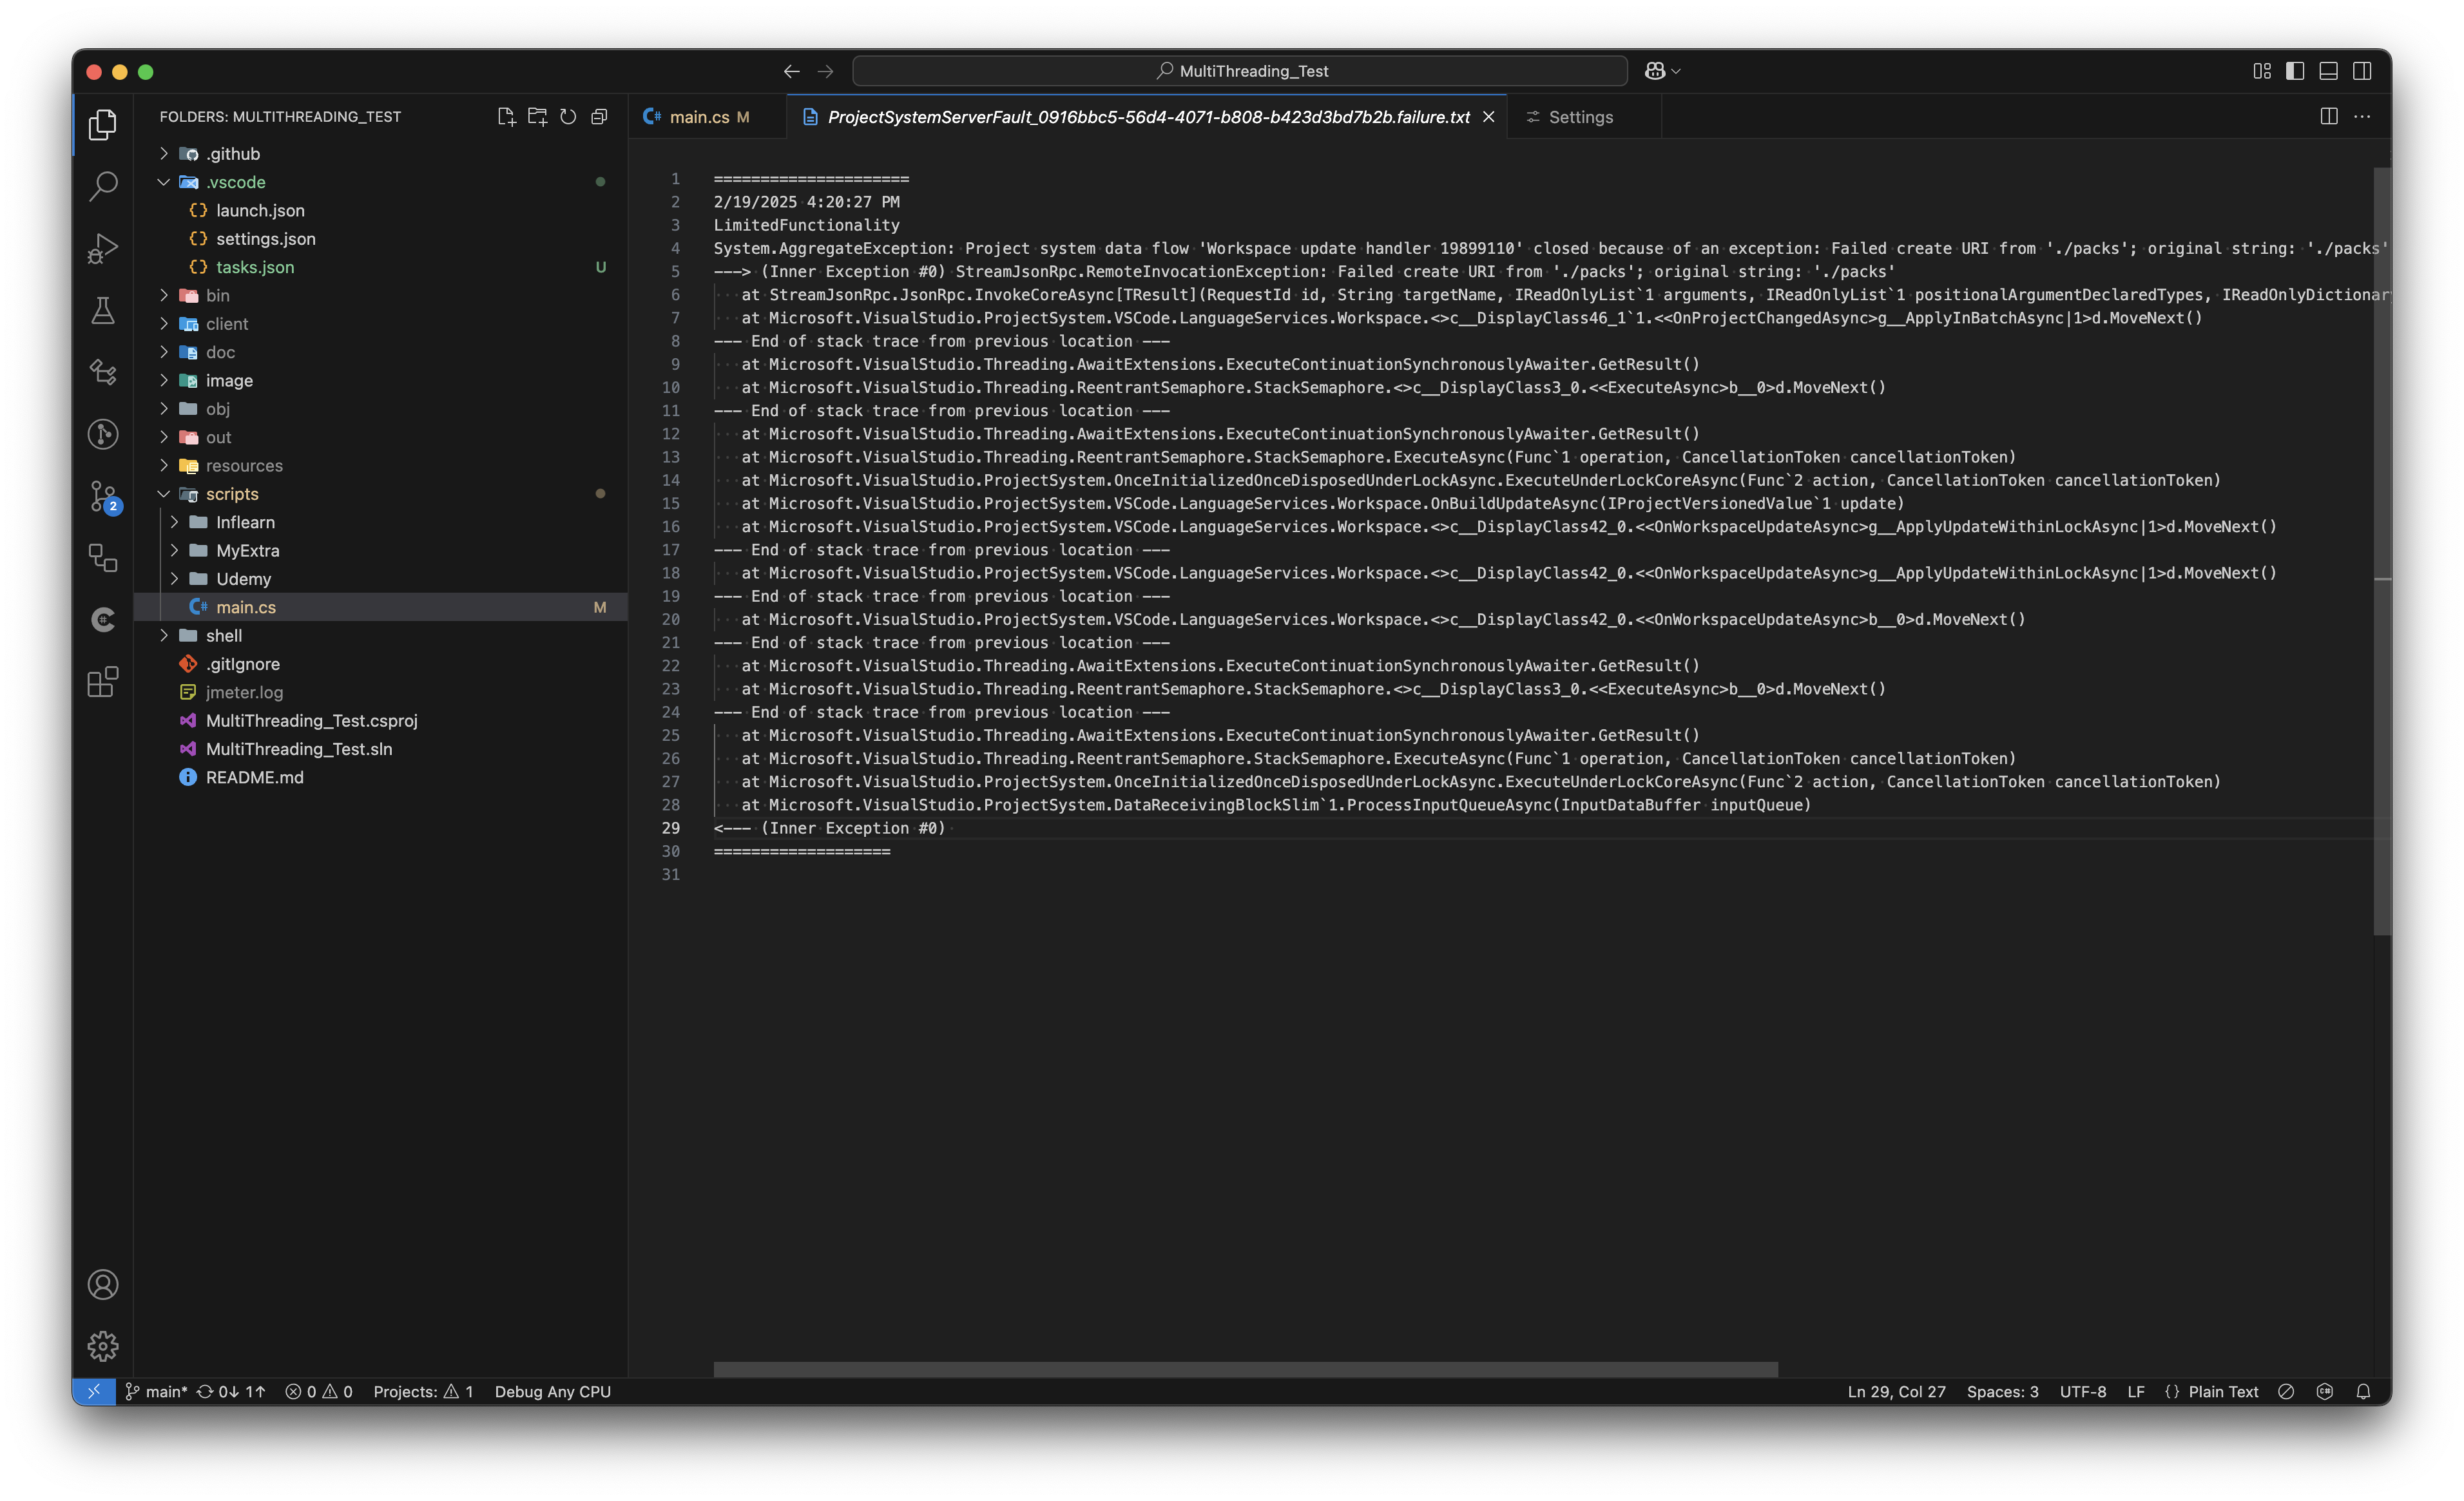
Task: Open the Testing flask icon view
Action: 103,310
